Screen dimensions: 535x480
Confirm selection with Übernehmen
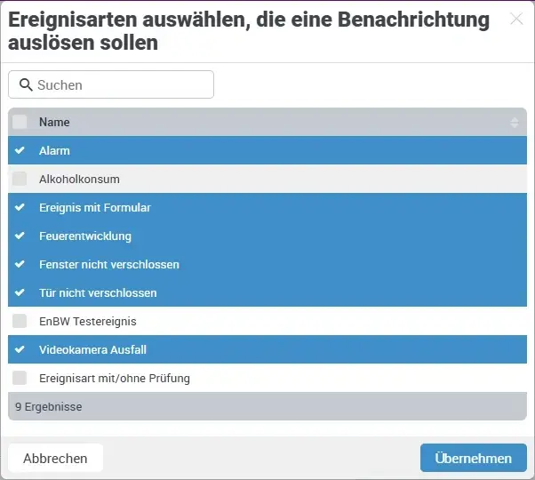click(x=473, y=459)
